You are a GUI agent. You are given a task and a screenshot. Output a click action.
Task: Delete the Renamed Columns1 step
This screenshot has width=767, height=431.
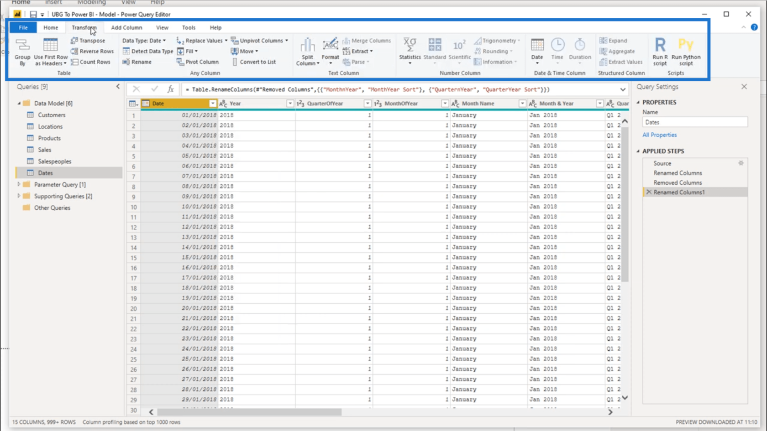(x=649, y=192)
